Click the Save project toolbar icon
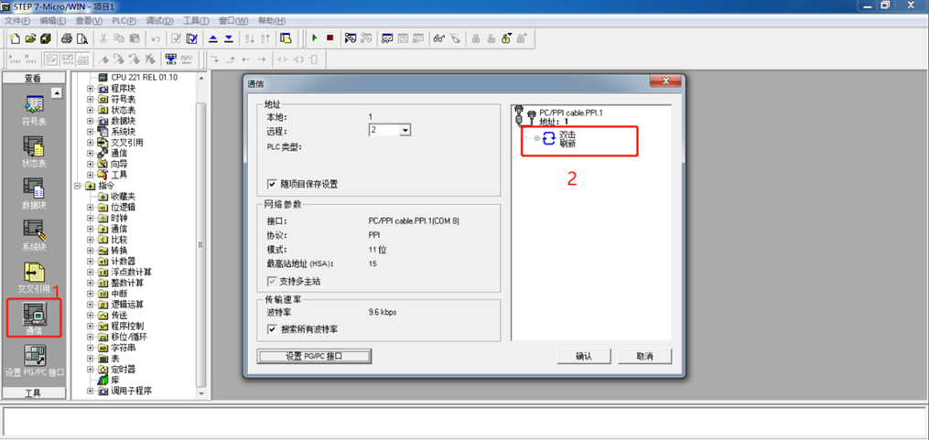Image resolution: width=929 pixels, height=440 pixels. click(46, 38)
